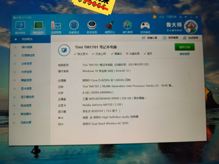Click the Timi TM1701 笔记本电脑 heading
The image size is (219, 164).
coord(96,47)
